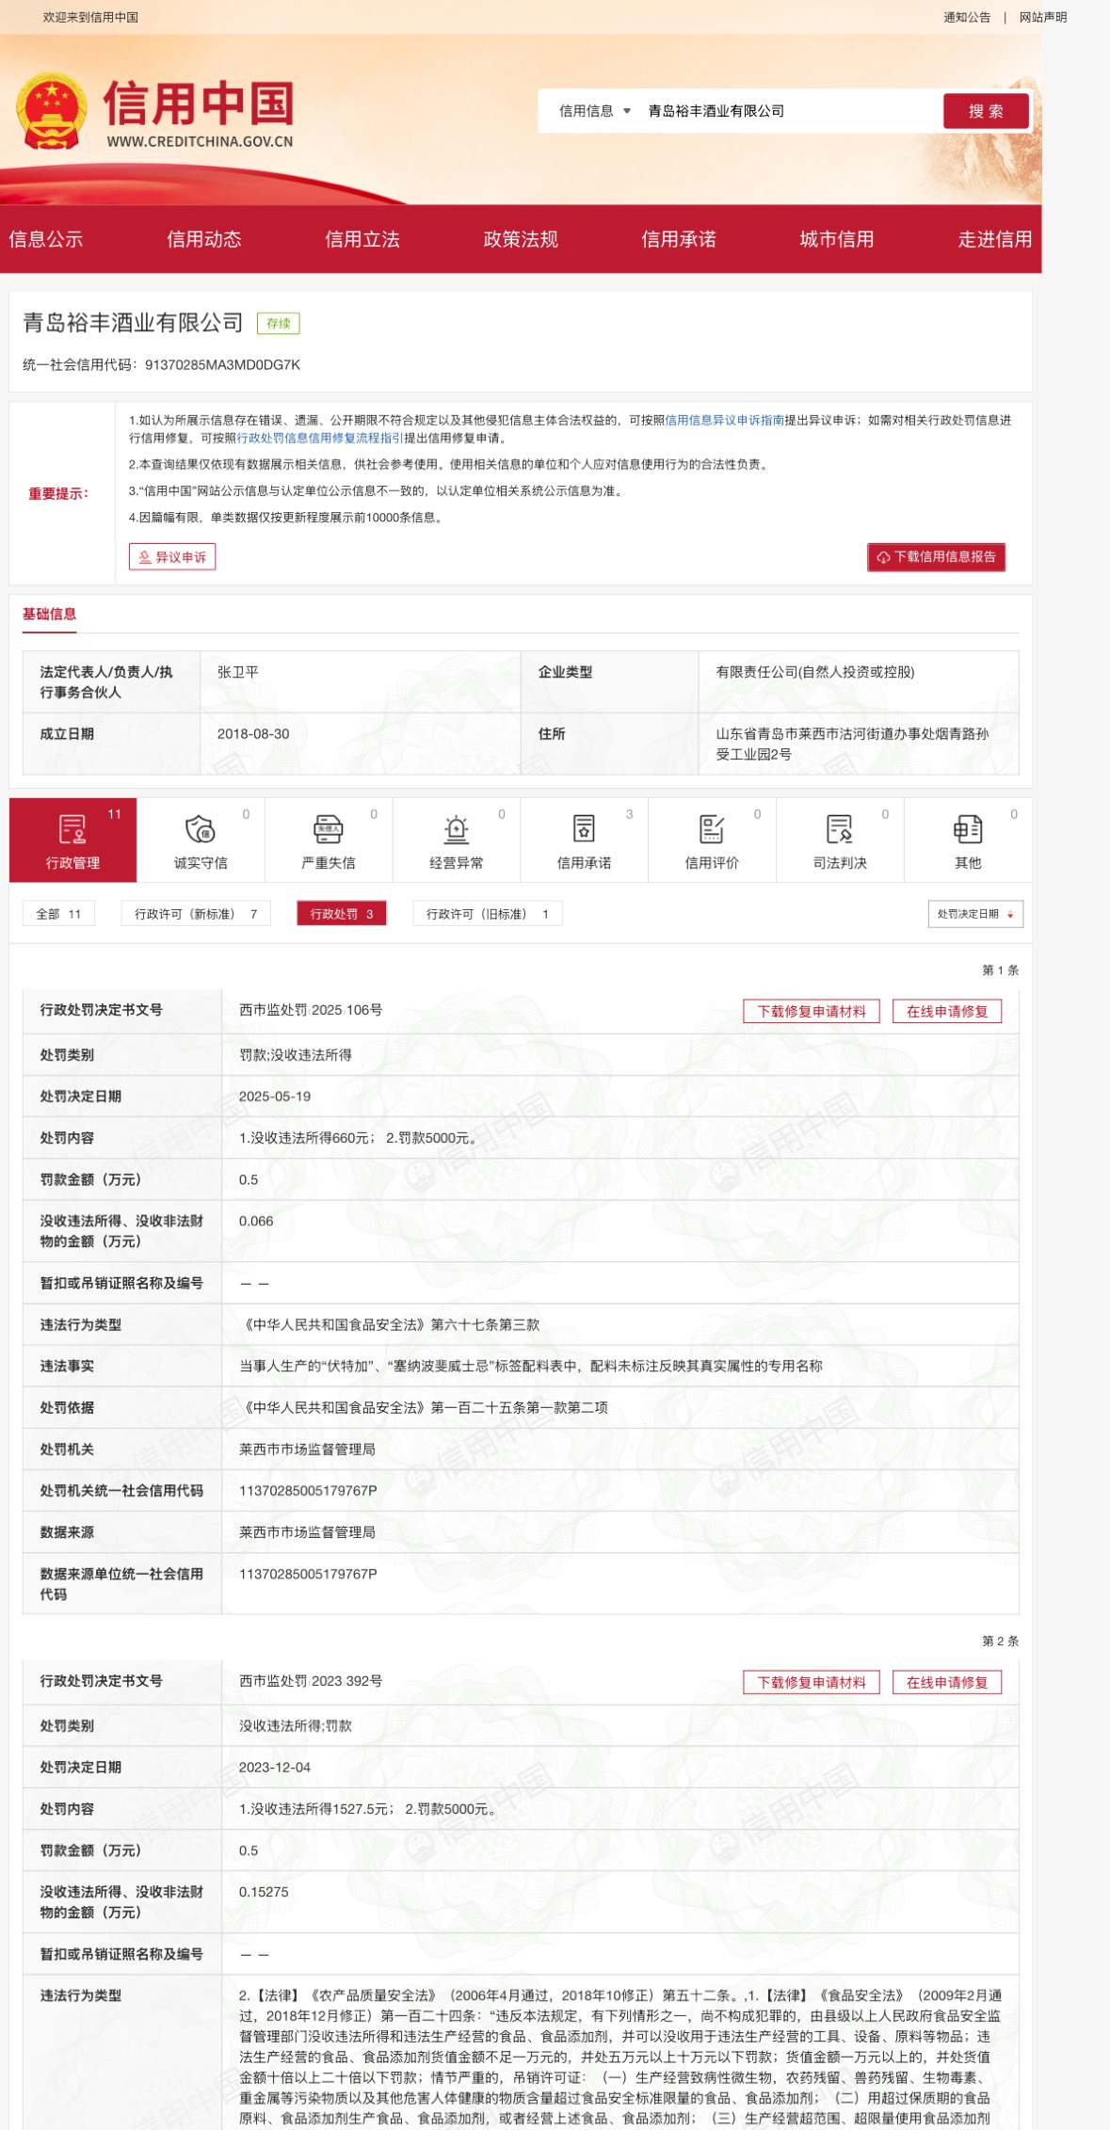The width and height of the screenshot is (1110, 2130).
Task: Click the 搜索 search button
Action: (987, 111)
